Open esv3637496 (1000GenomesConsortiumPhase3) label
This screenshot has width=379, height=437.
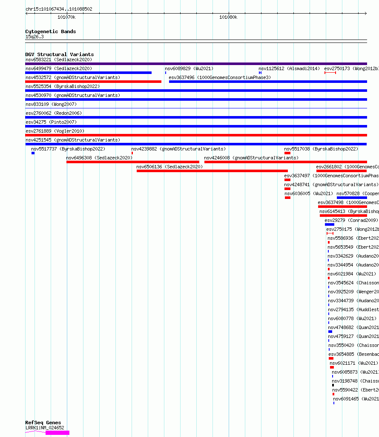[220, 77]
